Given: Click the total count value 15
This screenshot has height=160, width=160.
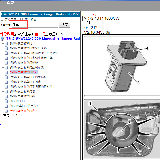Looking at the screenshot, I should (61, 34).
